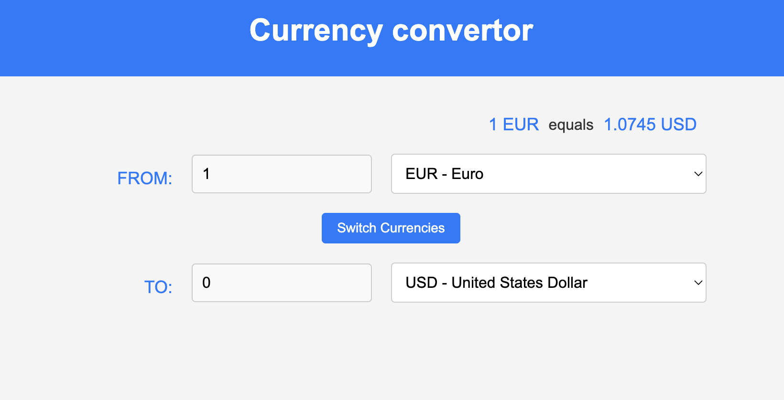
Task: Click the Currency convertor title
Action: coord(391,31)
